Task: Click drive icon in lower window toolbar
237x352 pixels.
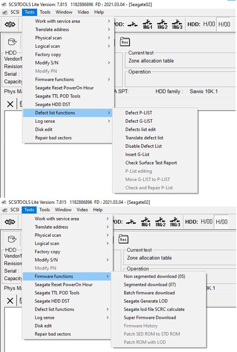Action: [12, 239]
